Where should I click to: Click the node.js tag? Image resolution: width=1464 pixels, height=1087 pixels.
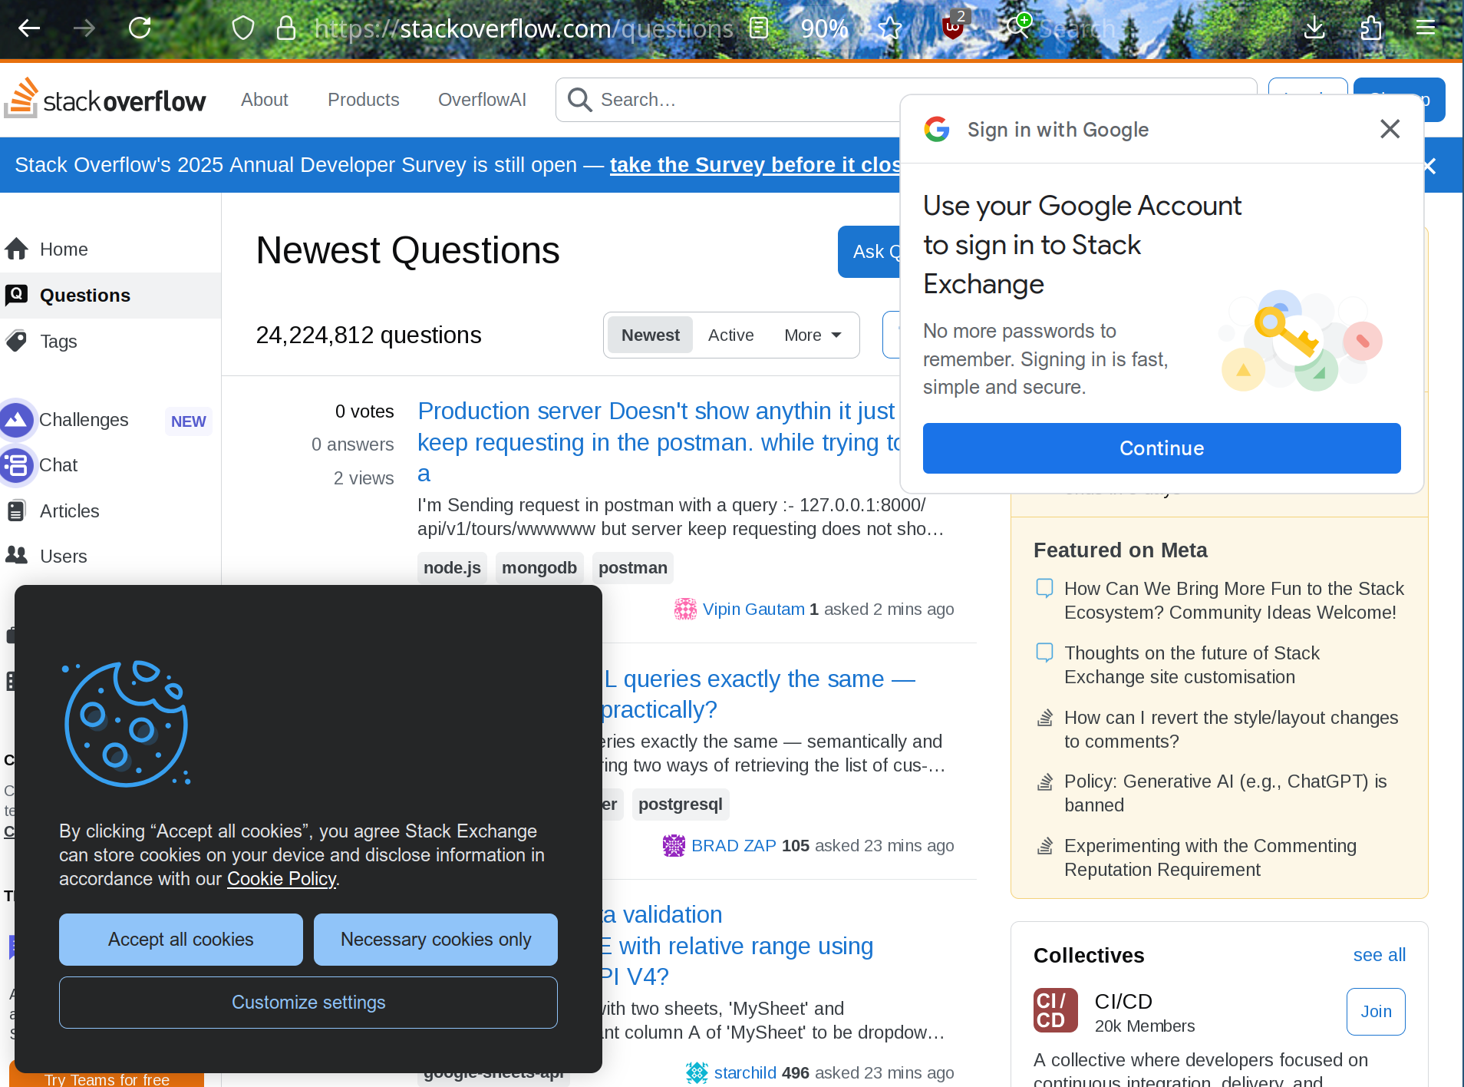click(452, 568)
